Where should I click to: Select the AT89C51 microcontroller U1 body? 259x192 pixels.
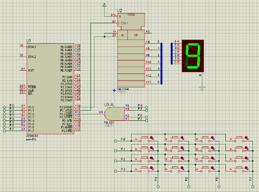point(50,89)
